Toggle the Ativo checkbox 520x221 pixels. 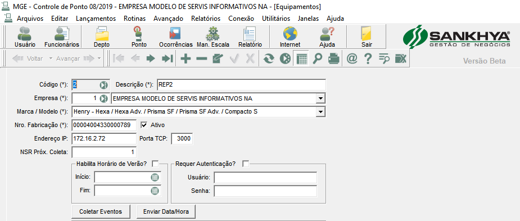pos(144,125)
